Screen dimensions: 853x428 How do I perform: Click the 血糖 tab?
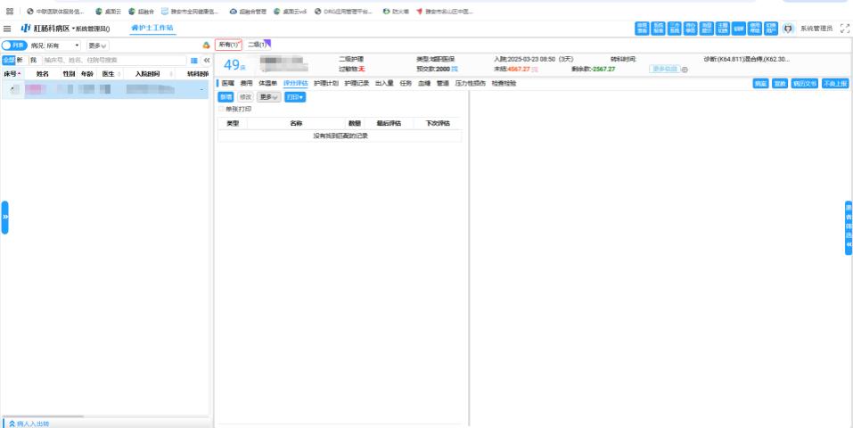click(x=424, y=83)
